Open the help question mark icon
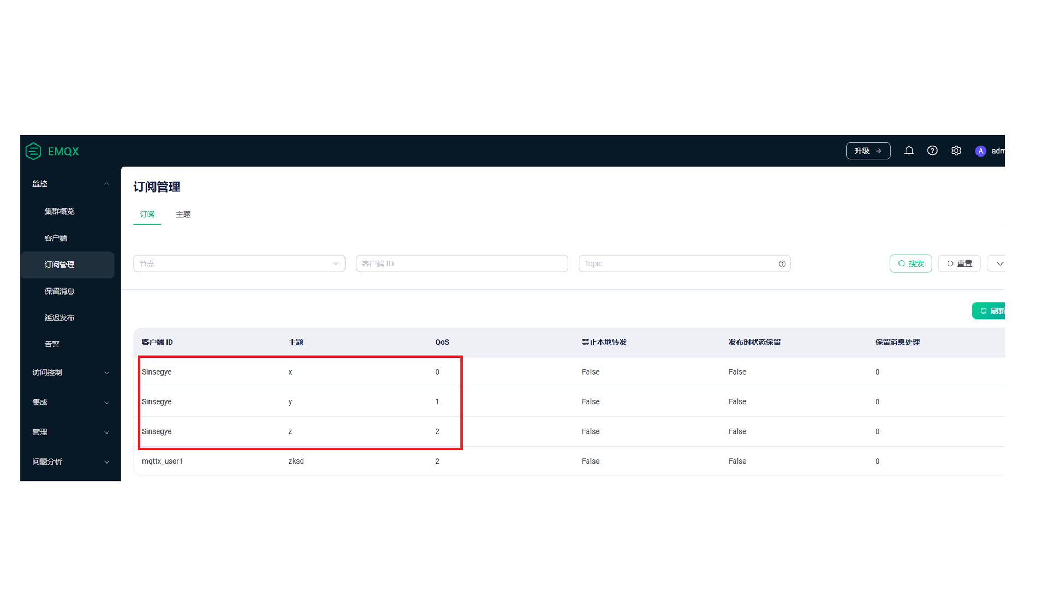 tap(932, 151)
